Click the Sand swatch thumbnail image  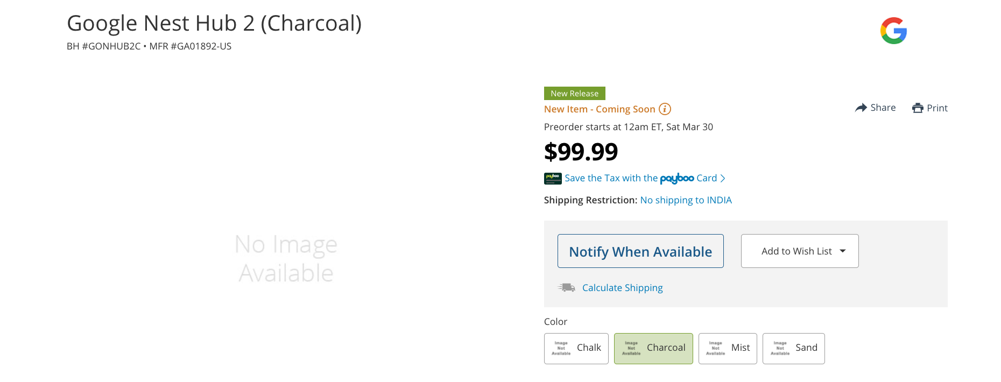[780, 348]
